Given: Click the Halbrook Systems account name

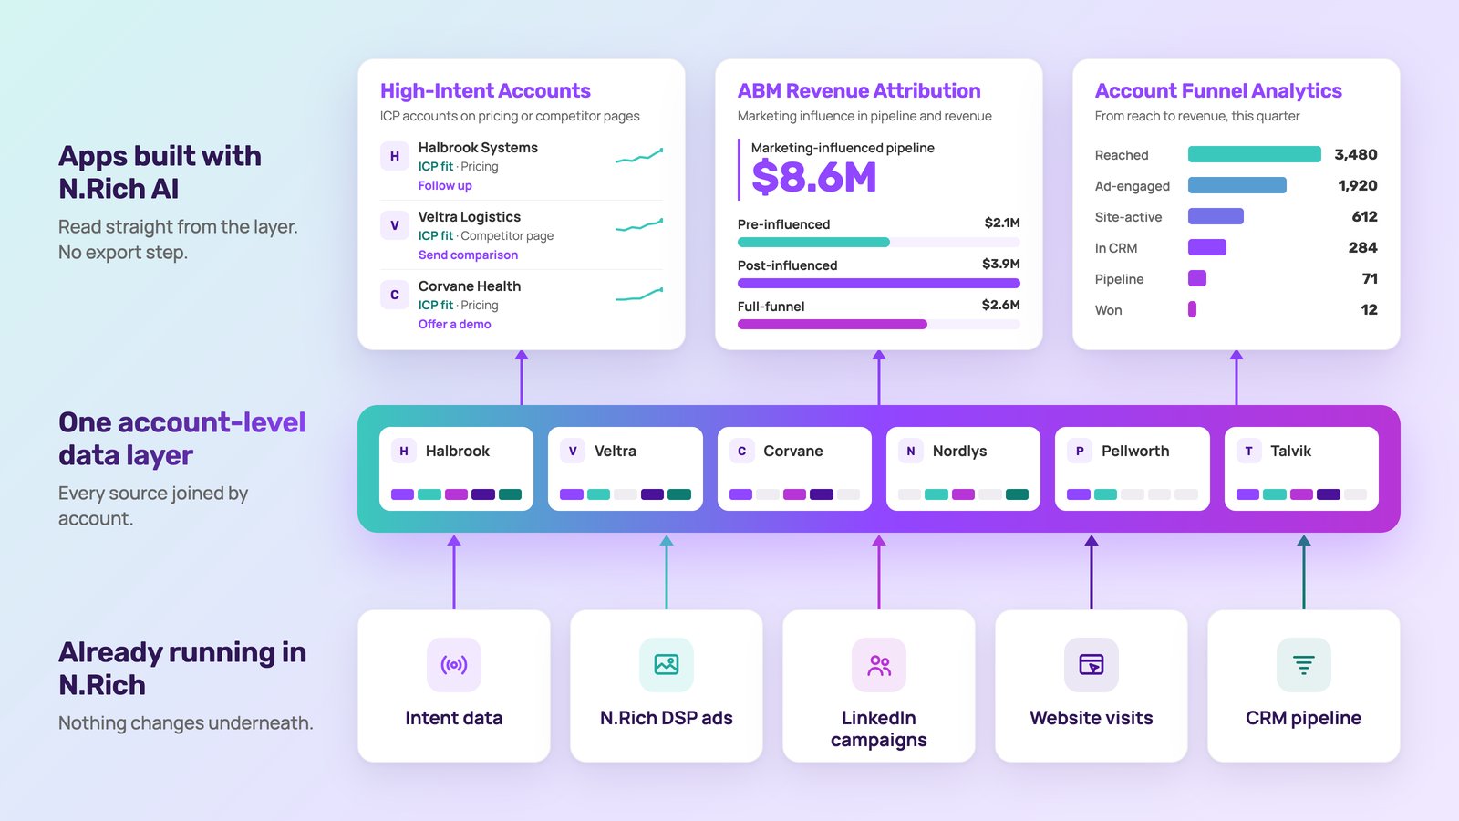Looking at the screenshot, I should [x=478, y=148].
